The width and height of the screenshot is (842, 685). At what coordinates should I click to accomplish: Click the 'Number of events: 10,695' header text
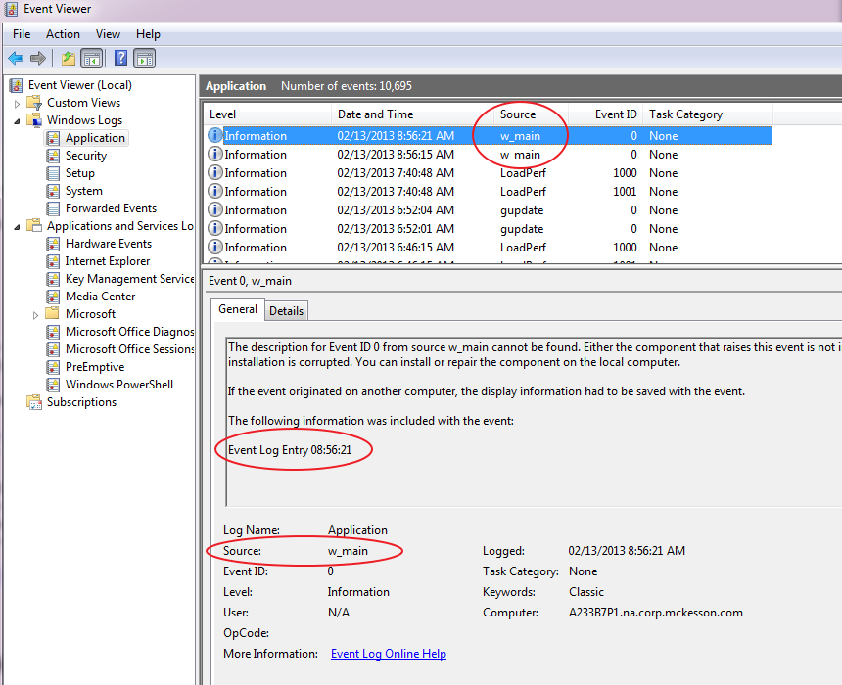(x=347, y=86)
